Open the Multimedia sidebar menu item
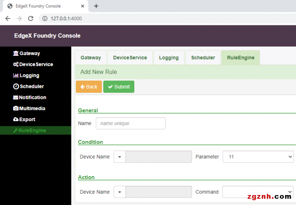The image size is (296, 205). (36, 108)
